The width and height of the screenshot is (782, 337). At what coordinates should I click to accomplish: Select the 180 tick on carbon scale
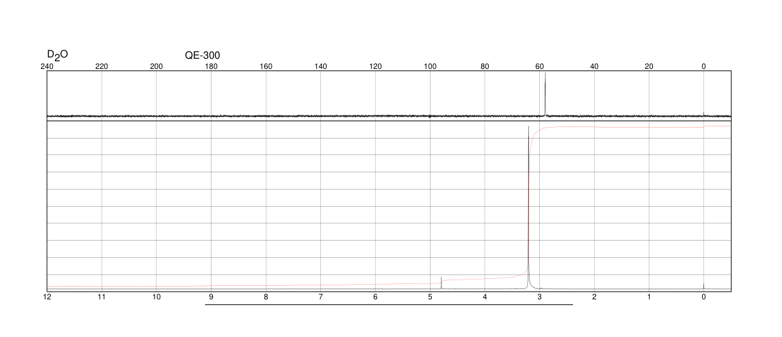point(211,66)
